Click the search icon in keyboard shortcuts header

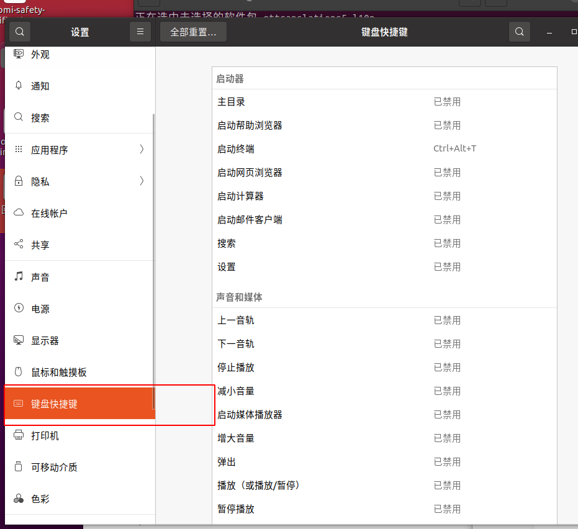coord(520,32)
